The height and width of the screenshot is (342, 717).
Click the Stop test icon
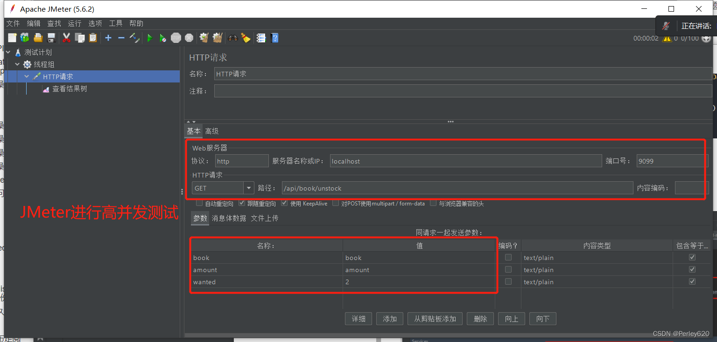[x=176, y=38]
